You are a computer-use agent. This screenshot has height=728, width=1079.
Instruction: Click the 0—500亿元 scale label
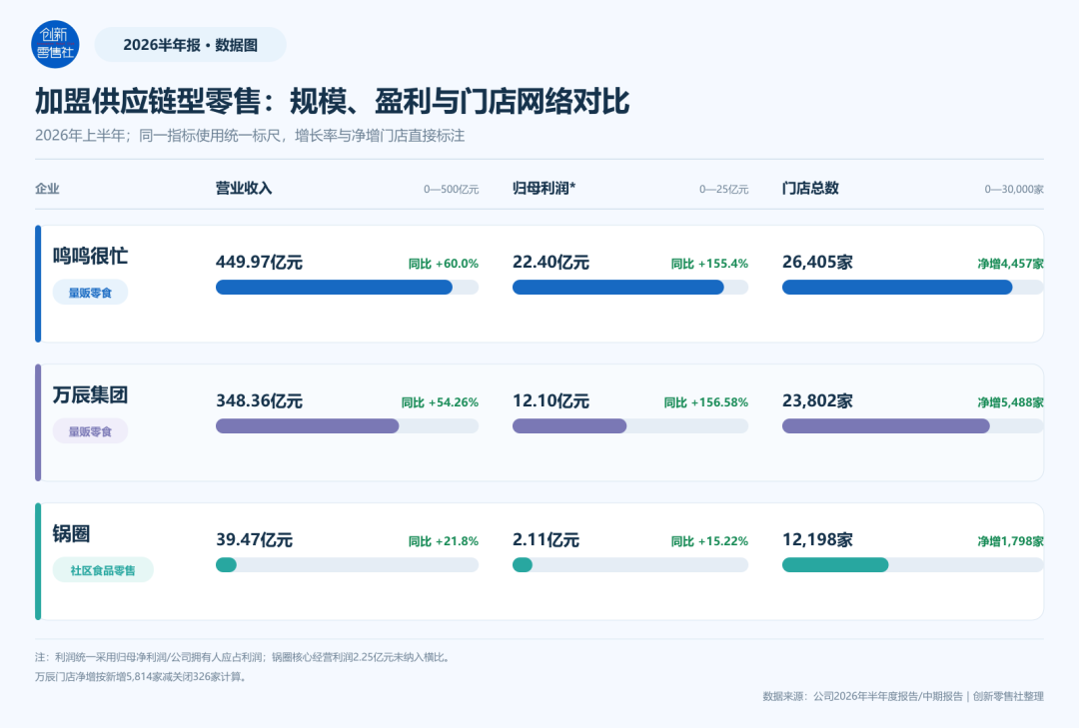pyautogui.click(x=451, y=189)
